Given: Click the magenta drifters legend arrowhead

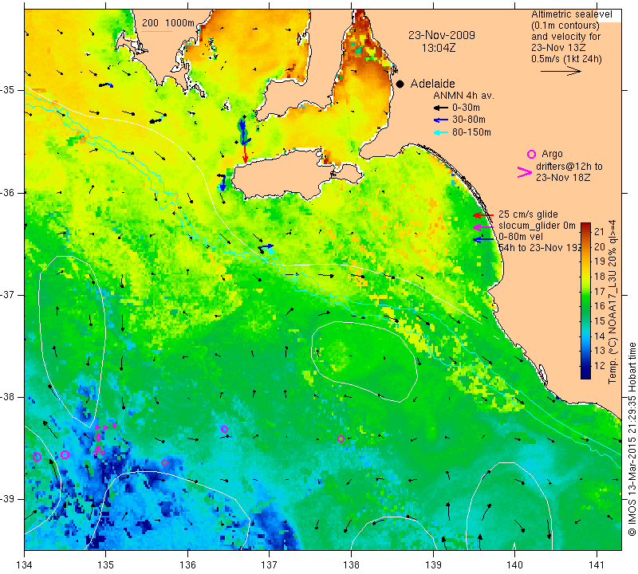Looking at the screenshot, I should tap(525, 172).
